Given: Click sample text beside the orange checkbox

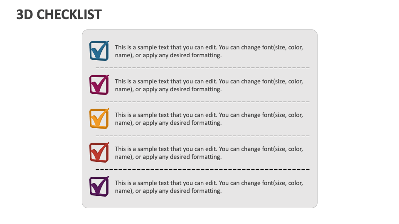Looking at the screenshot, I should (209, 119).
